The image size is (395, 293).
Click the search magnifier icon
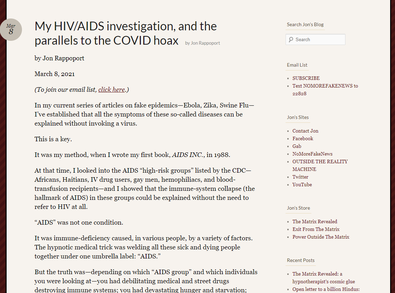point(291,39)
